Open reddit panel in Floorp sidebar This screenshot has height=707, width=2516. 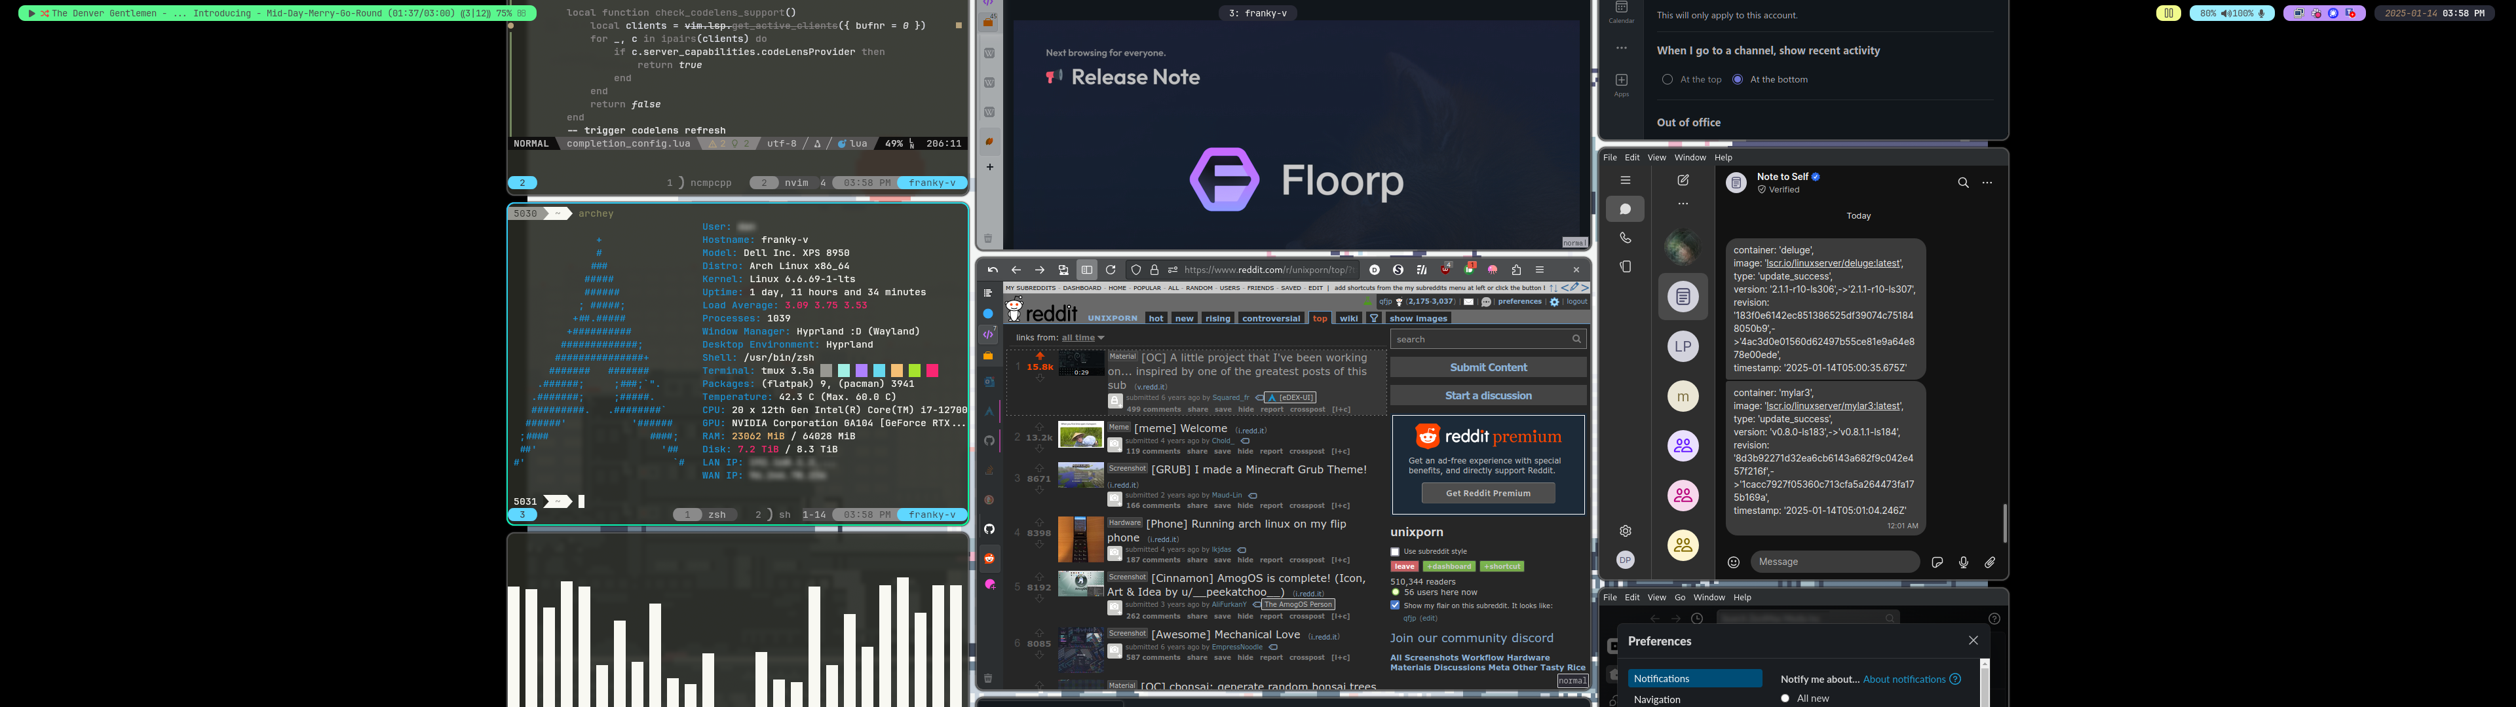989,558
